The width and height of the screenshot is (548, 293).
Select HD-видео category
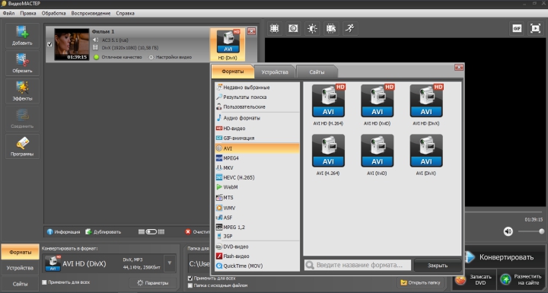(257, 129)
